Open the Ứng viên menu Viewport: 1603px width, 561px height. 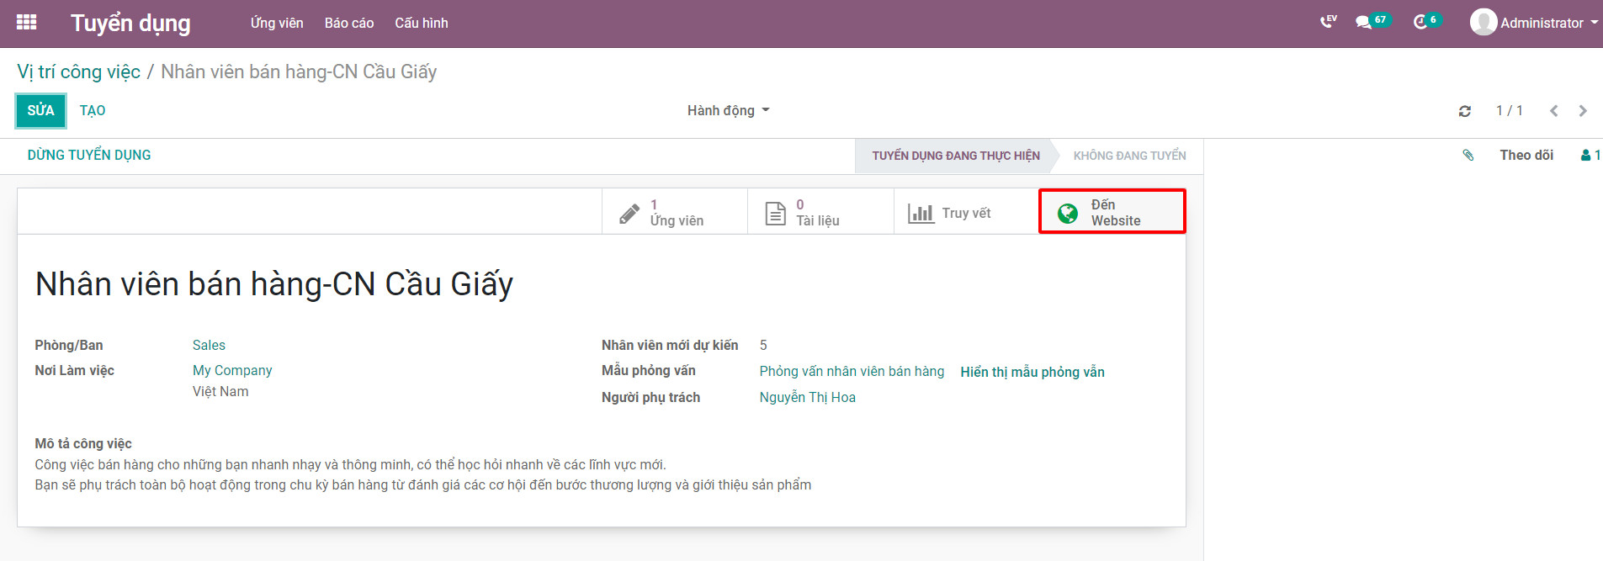pyautogui.click(x=277, y=23)
